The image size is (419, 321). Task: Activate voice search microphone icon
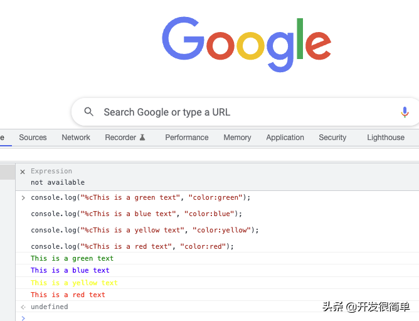pos(405,112)
